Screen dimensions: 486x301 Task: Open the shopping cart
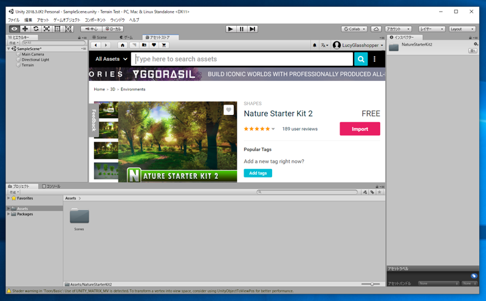[x=164, y=45]
